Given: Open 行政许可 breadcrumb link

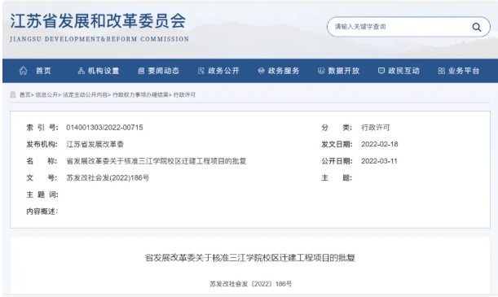Looking at the screenshot, I should point(184,94).
